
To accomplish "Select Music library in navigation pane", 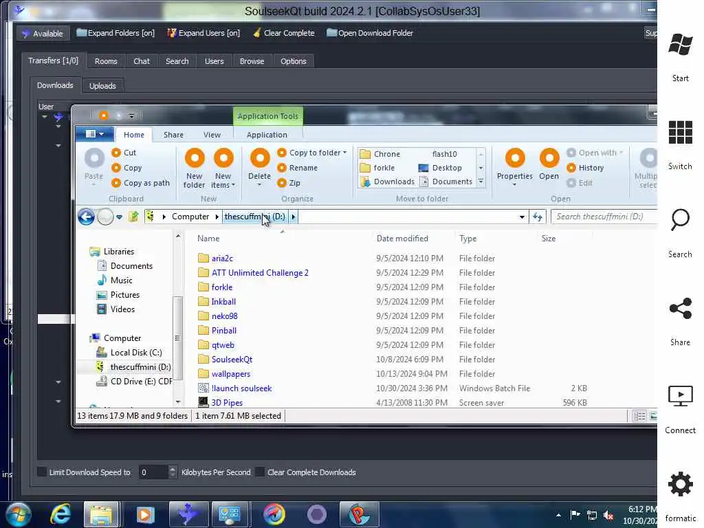I will point(115,280).
